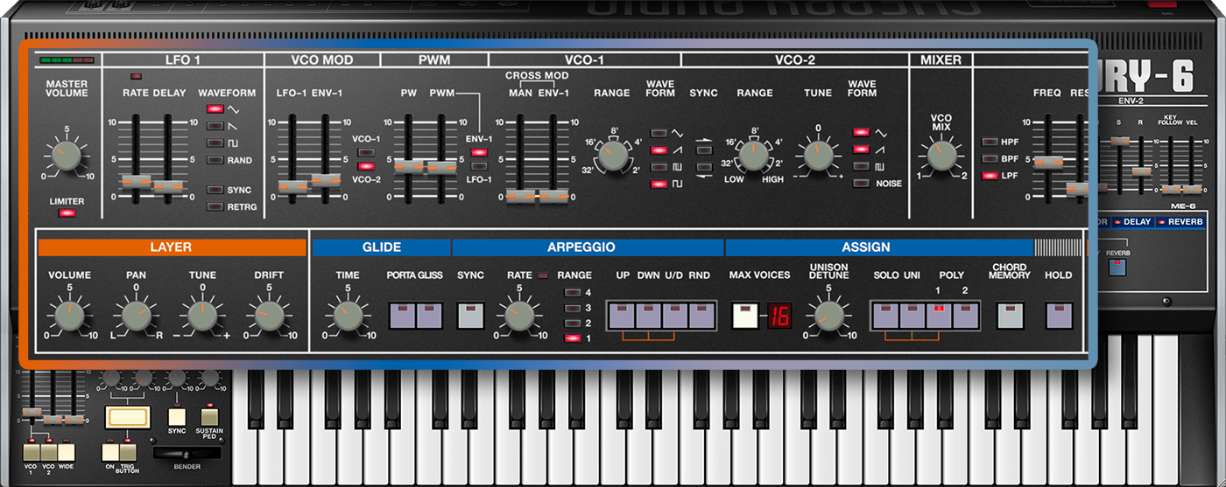The height and width of the screenshot is (487, 1226).
Task: Select LFO-1 as the PWM source
Action: pyautogui.click(x=478, y=166)
